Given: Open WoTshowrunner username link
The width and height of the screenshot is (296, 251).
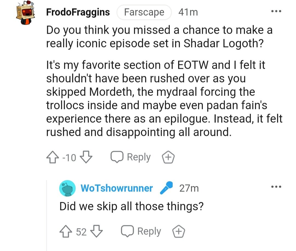Looking at the screenshot, I should pos(117,188).
